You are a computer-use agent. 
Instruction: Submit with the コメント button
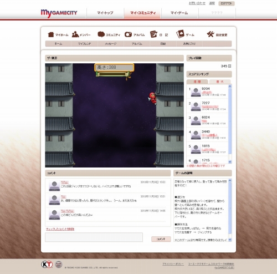click(161, 239)
